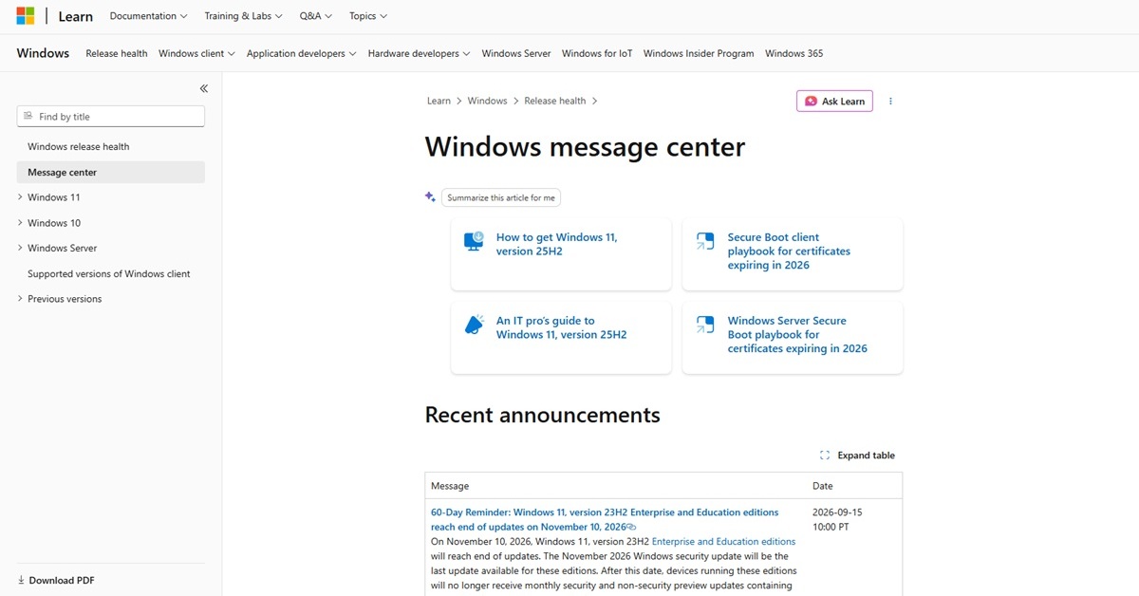Click the Windows 11 25H2 download card icon
The height and width of the screenshot is (596, 1139).
click(x=474, y=241)
